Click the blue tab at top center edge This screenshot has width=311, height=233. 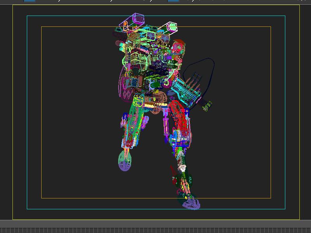(x=173, y=1)
